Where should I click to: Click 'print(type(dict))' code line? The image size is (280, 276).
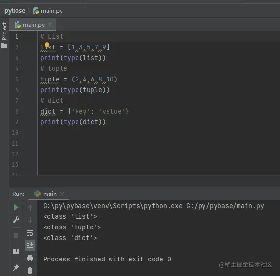point(73,122)
